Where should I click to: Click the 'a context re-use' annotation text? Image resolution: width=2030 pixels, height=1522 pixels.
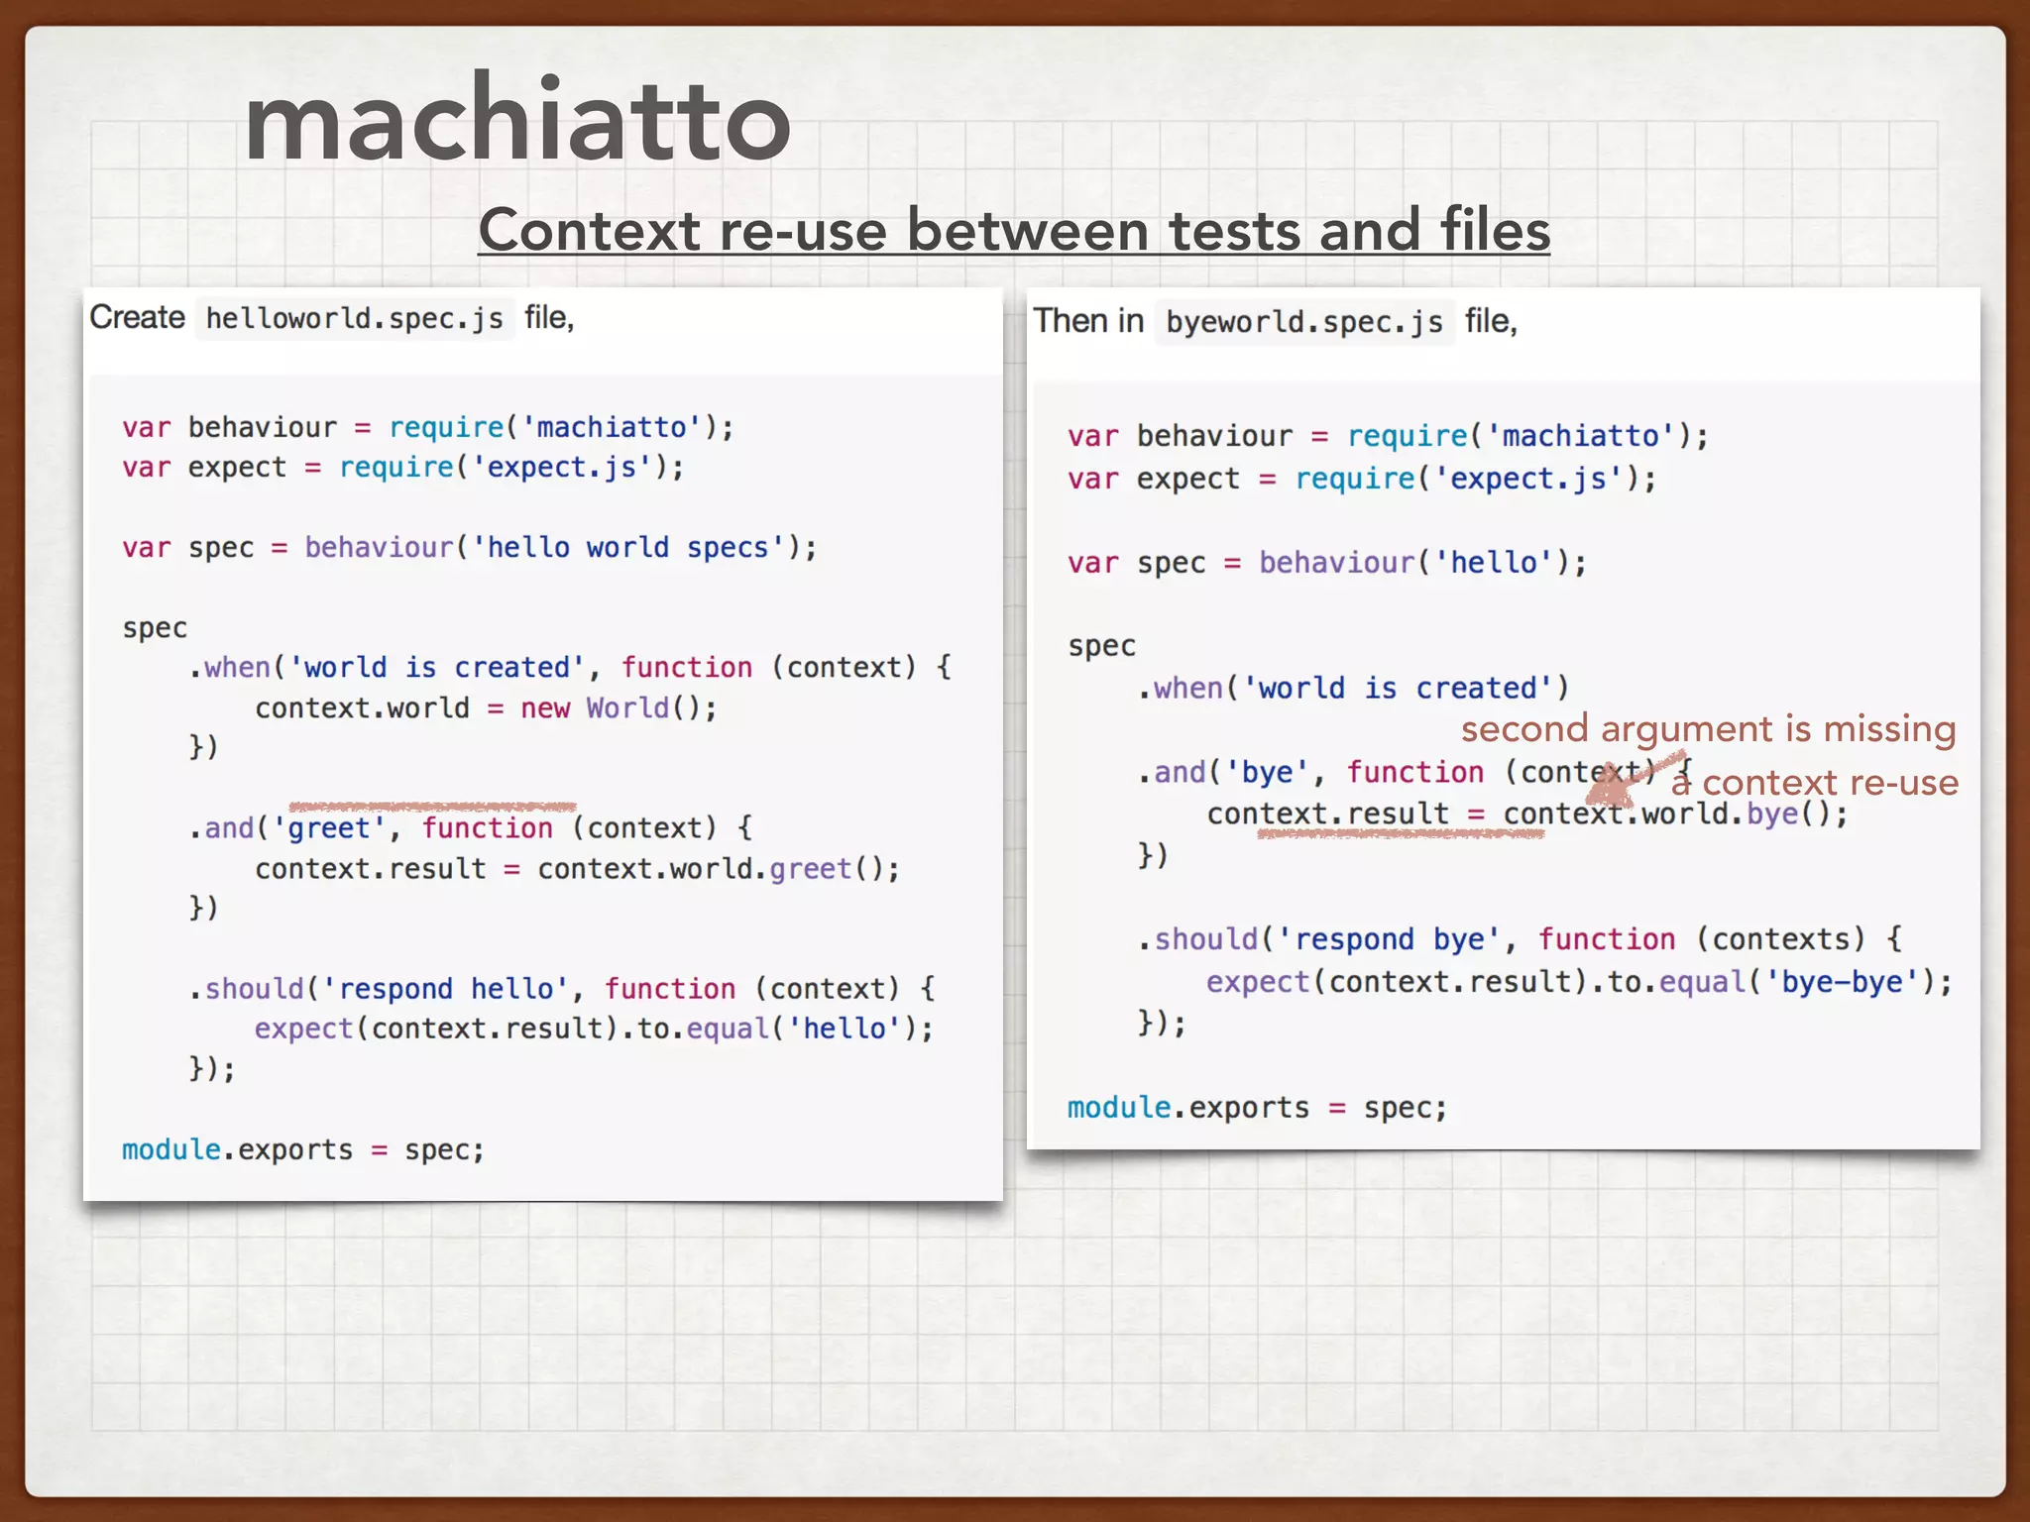[x=1815, y=782]
